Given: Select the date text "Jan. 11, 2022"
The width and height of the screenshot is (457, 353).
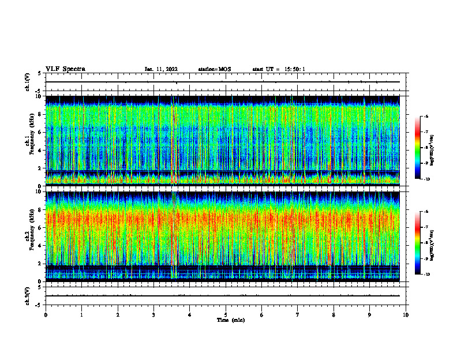Looking at the screenshot, I should coord(161,69).
